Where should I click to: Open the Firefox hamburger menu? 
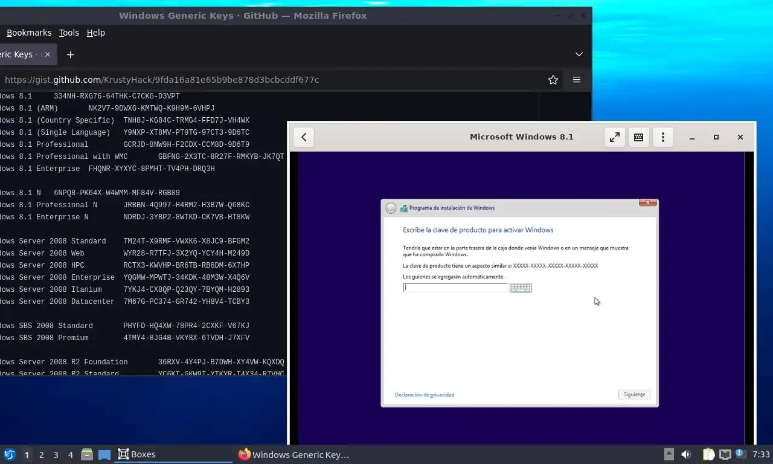(577, 80)
